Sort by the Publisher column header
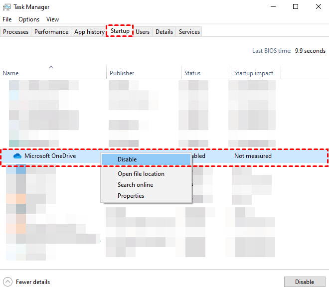The width and height of the screenshot is (329, 293). tap(144, 73)
